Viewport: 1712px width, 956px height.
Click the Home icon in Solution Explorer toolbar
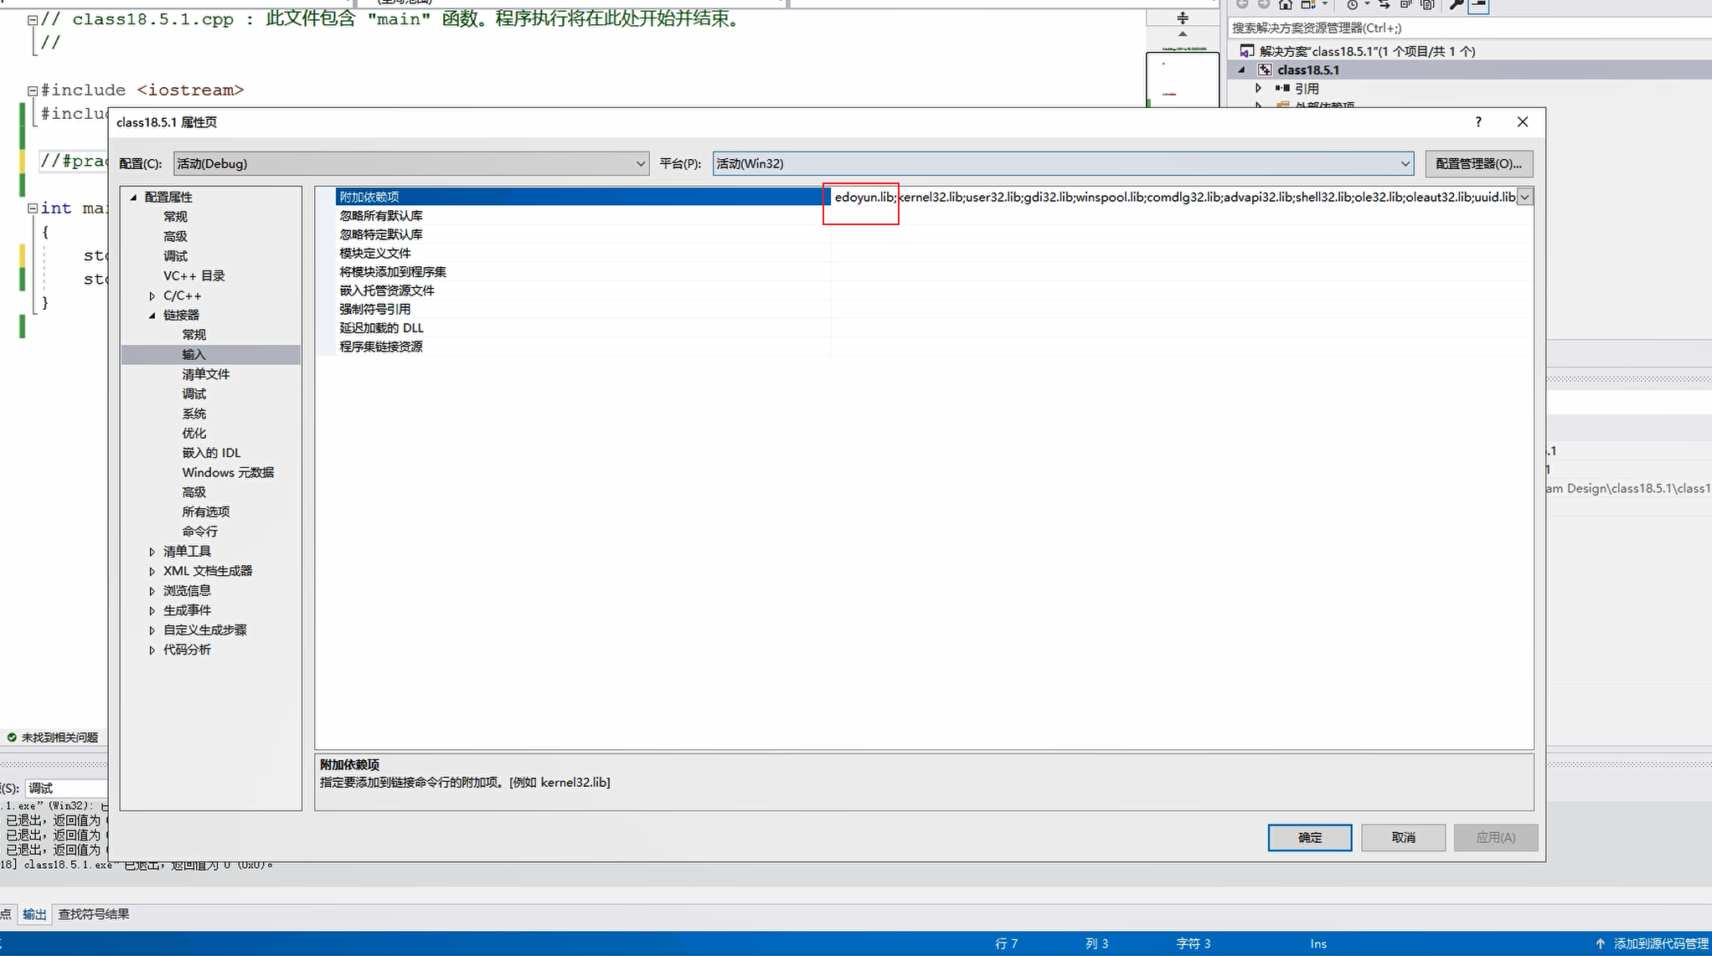[1285, 5]
